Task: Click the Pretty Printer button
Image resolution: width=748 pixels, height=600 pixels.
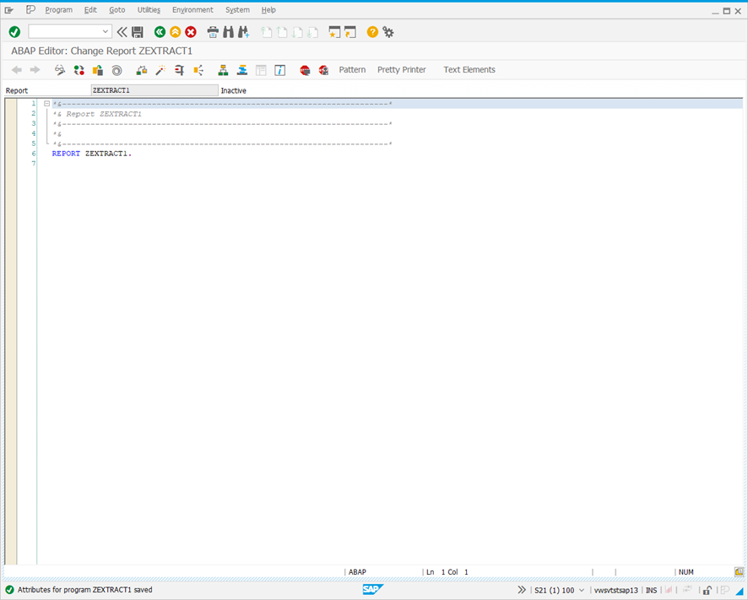Action: click(x=401, y=70)
